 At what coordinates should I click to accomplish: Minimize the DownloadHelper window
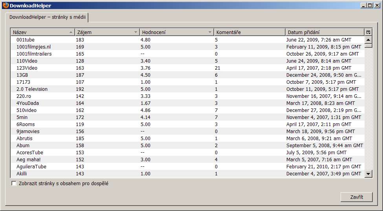[364, 5]
